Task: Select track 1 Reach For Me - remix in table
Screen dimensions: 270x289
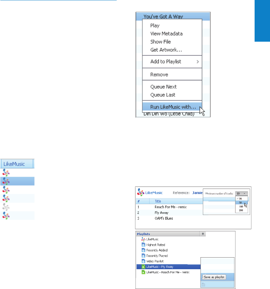Action: 169,207
